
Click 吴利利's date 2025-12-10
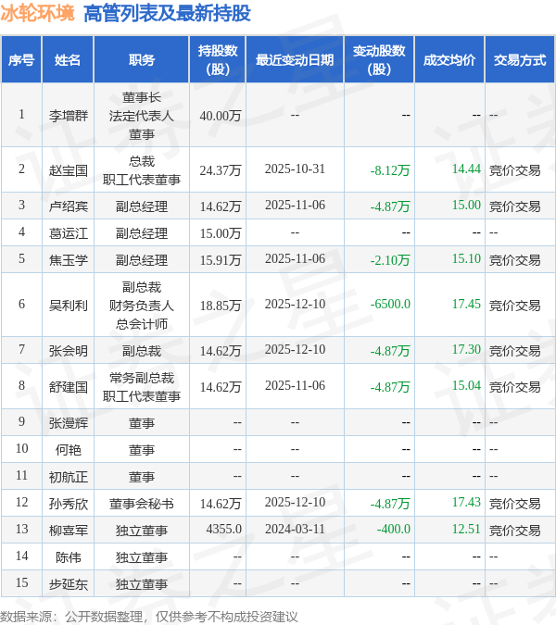tap(295, 304)
